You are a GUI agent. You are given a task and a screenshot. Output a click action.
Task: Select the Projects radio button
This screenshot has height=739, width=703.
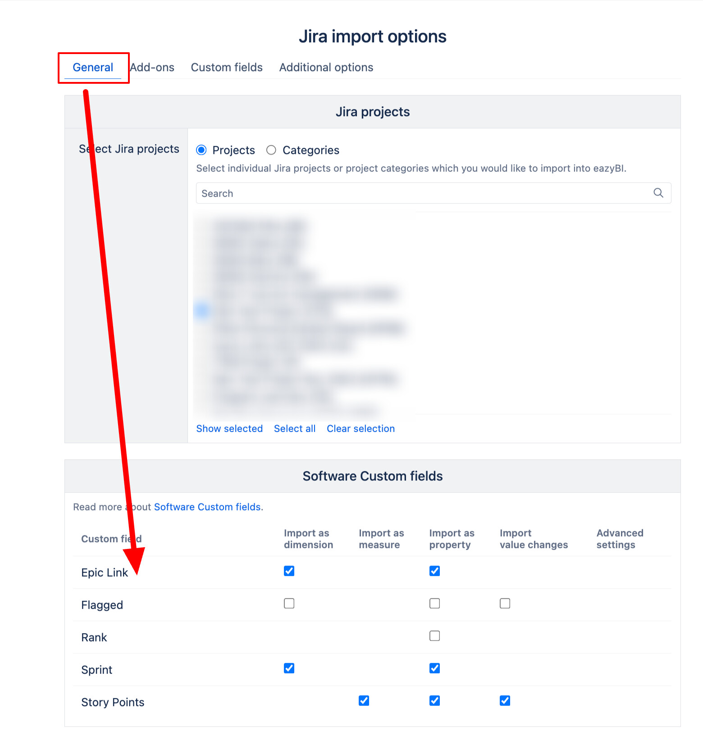(x=201, y=150)
